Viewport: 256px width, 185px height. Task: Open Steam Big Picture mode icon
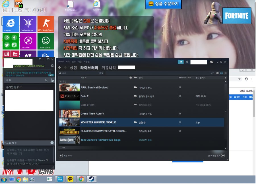tap(211, 62)
